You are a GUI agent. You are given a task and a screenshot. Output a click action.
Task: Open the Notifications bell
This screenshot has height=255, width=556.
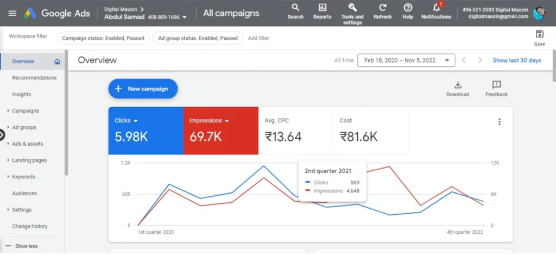click(436, 8)
